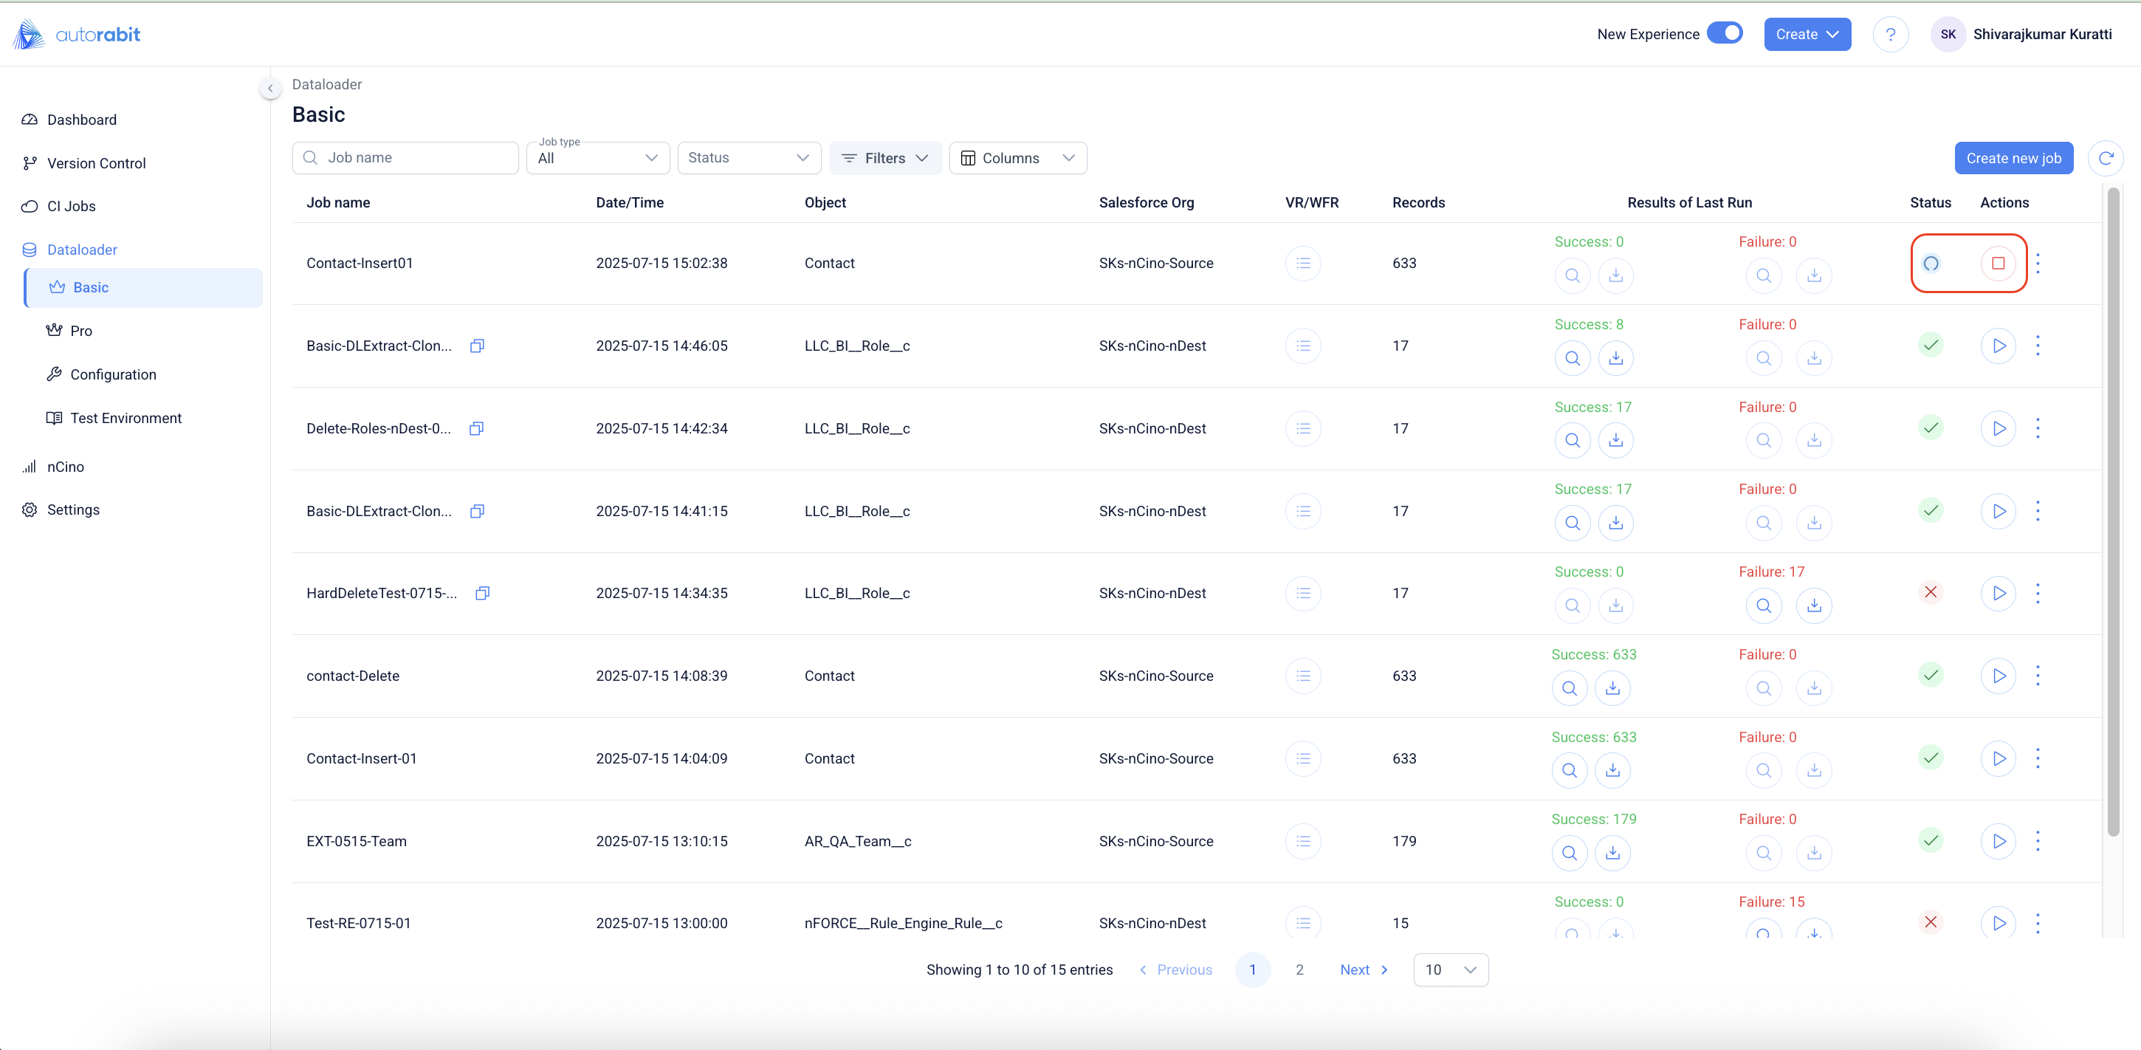2141x1050 pixels.
Task: Open the Pro dataloader section
Action: (x=80, y=331)
